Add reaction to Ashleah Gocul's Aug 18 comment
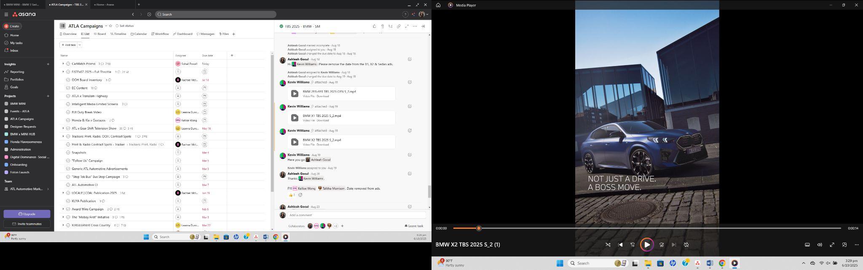 [410, 59]
